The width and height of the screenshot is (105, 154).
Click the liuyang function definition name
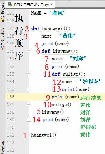(x=62, y=51)
